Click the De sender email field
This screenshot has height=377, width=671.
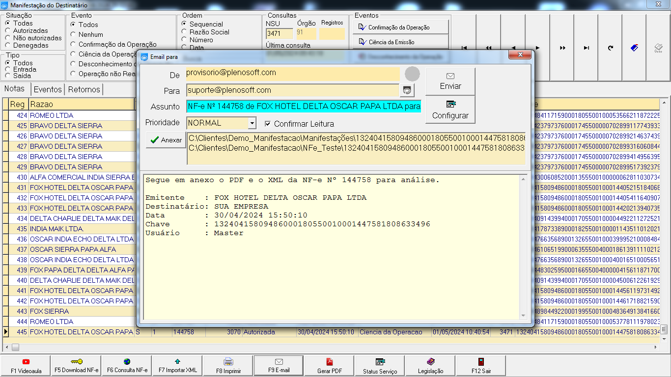point(293,74)
